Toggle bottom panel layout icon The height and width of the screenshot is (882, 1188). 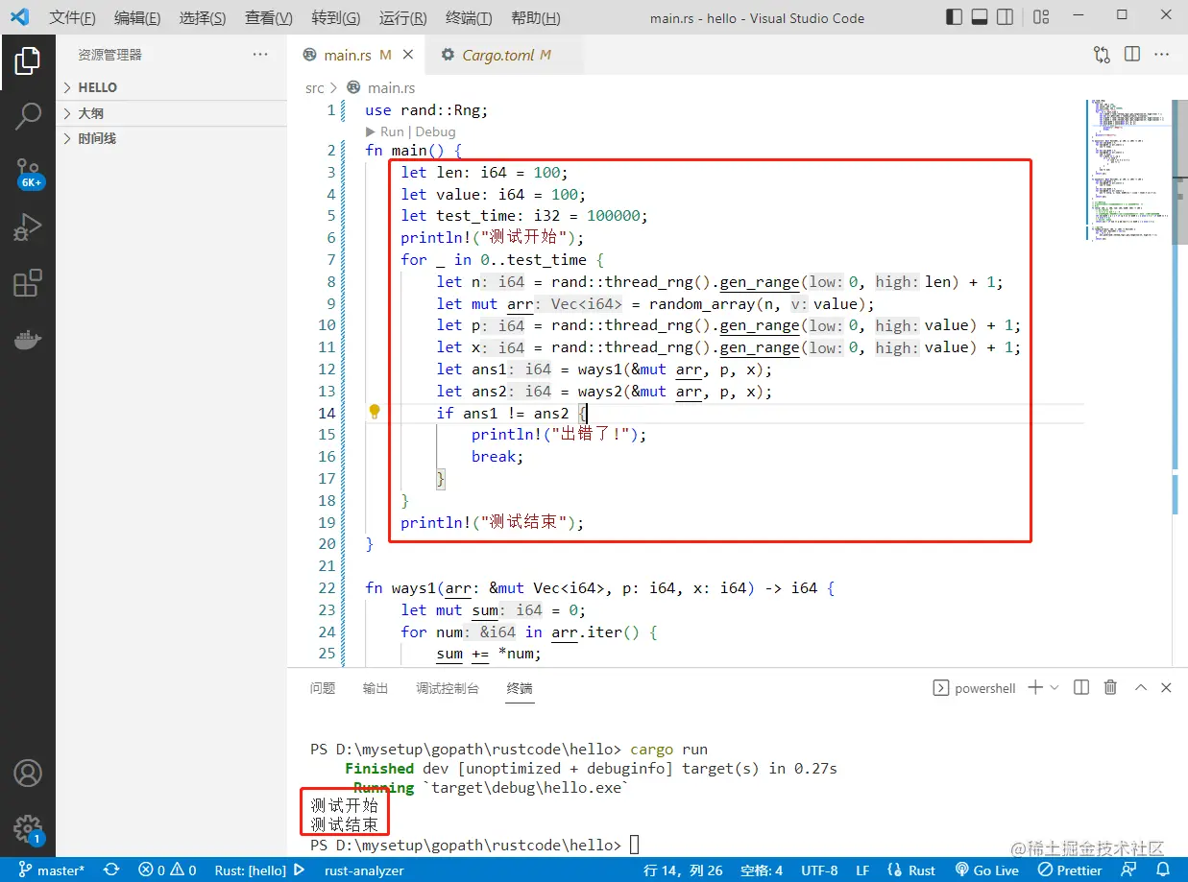tap(979, 17)
